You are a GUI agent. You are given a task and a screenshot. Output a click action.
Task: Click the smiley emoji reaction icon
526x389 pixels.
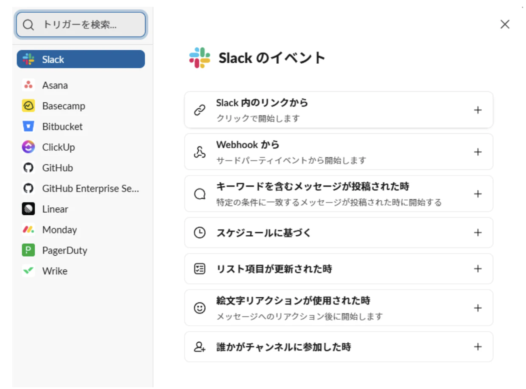199,308
